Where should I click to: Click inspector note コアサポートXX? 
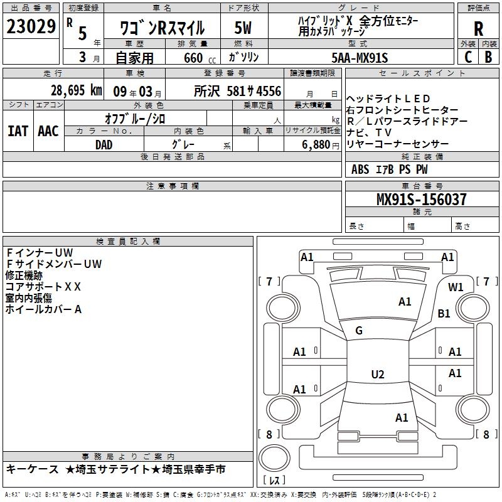point(43,287)
